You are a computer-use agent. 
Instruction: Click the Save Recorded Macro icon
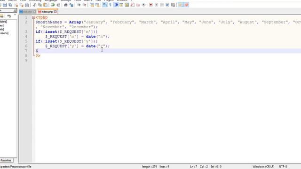(x=173, y=5)
